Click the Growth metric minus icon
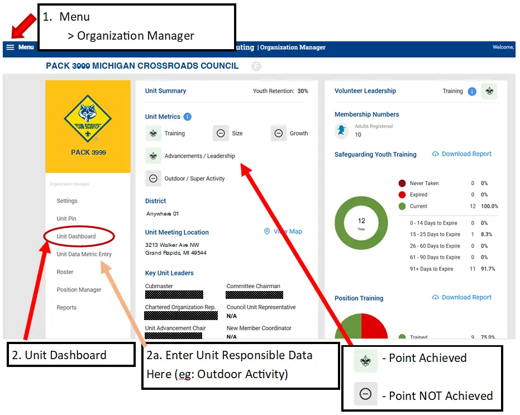This screenshot has height=415, width=520. click(x=279, y=133)
